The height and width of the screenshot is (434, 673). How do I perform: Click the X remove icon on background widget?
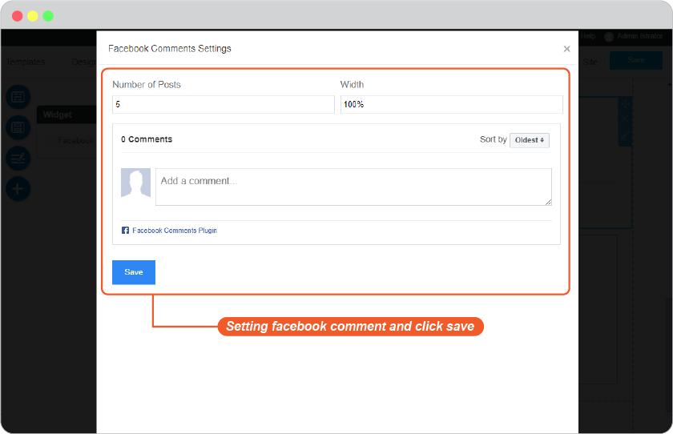(625, 119)
